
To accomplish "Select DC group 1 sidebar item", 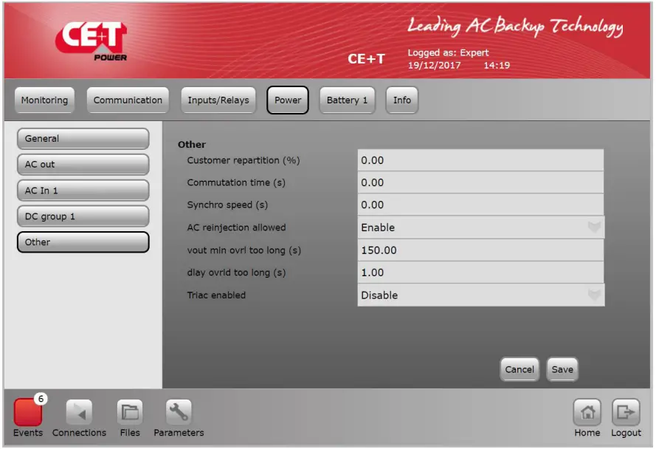I will coord(83,216).
